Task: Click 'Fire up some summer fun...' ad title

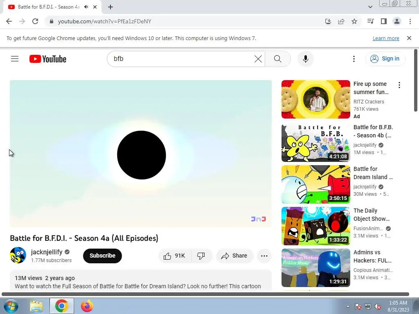Action: tap(371, 88)
